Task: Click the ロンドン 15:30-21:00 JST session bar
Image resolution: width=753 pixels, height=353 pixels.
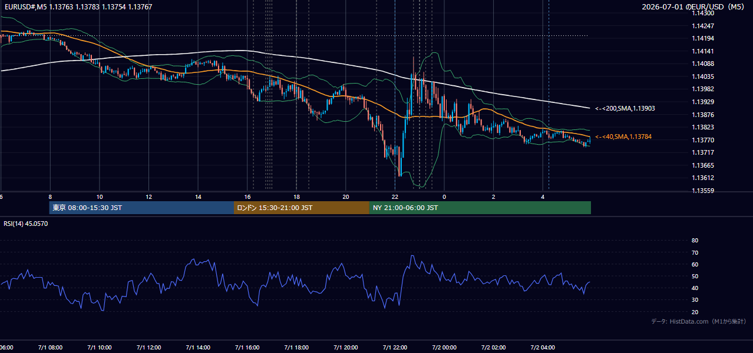Action: [x=302, y=208]
